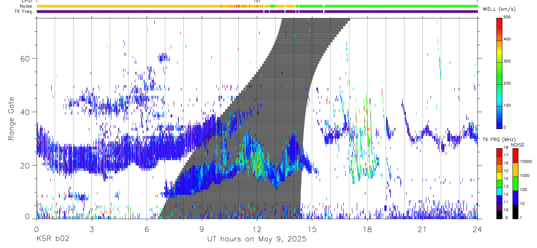Click the '14' label on TX FRQ scale
This screenshot has width=537, height=248.
506,179
